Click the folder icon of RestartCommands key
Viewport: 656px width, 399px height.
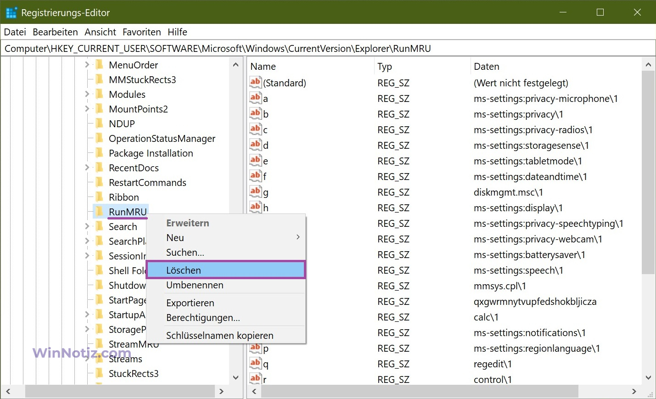pos(99,182)
